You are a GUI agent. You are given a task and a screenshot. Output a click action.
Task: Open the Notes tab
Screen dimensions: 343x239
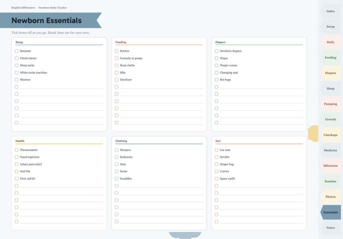[x=330, y=228]
